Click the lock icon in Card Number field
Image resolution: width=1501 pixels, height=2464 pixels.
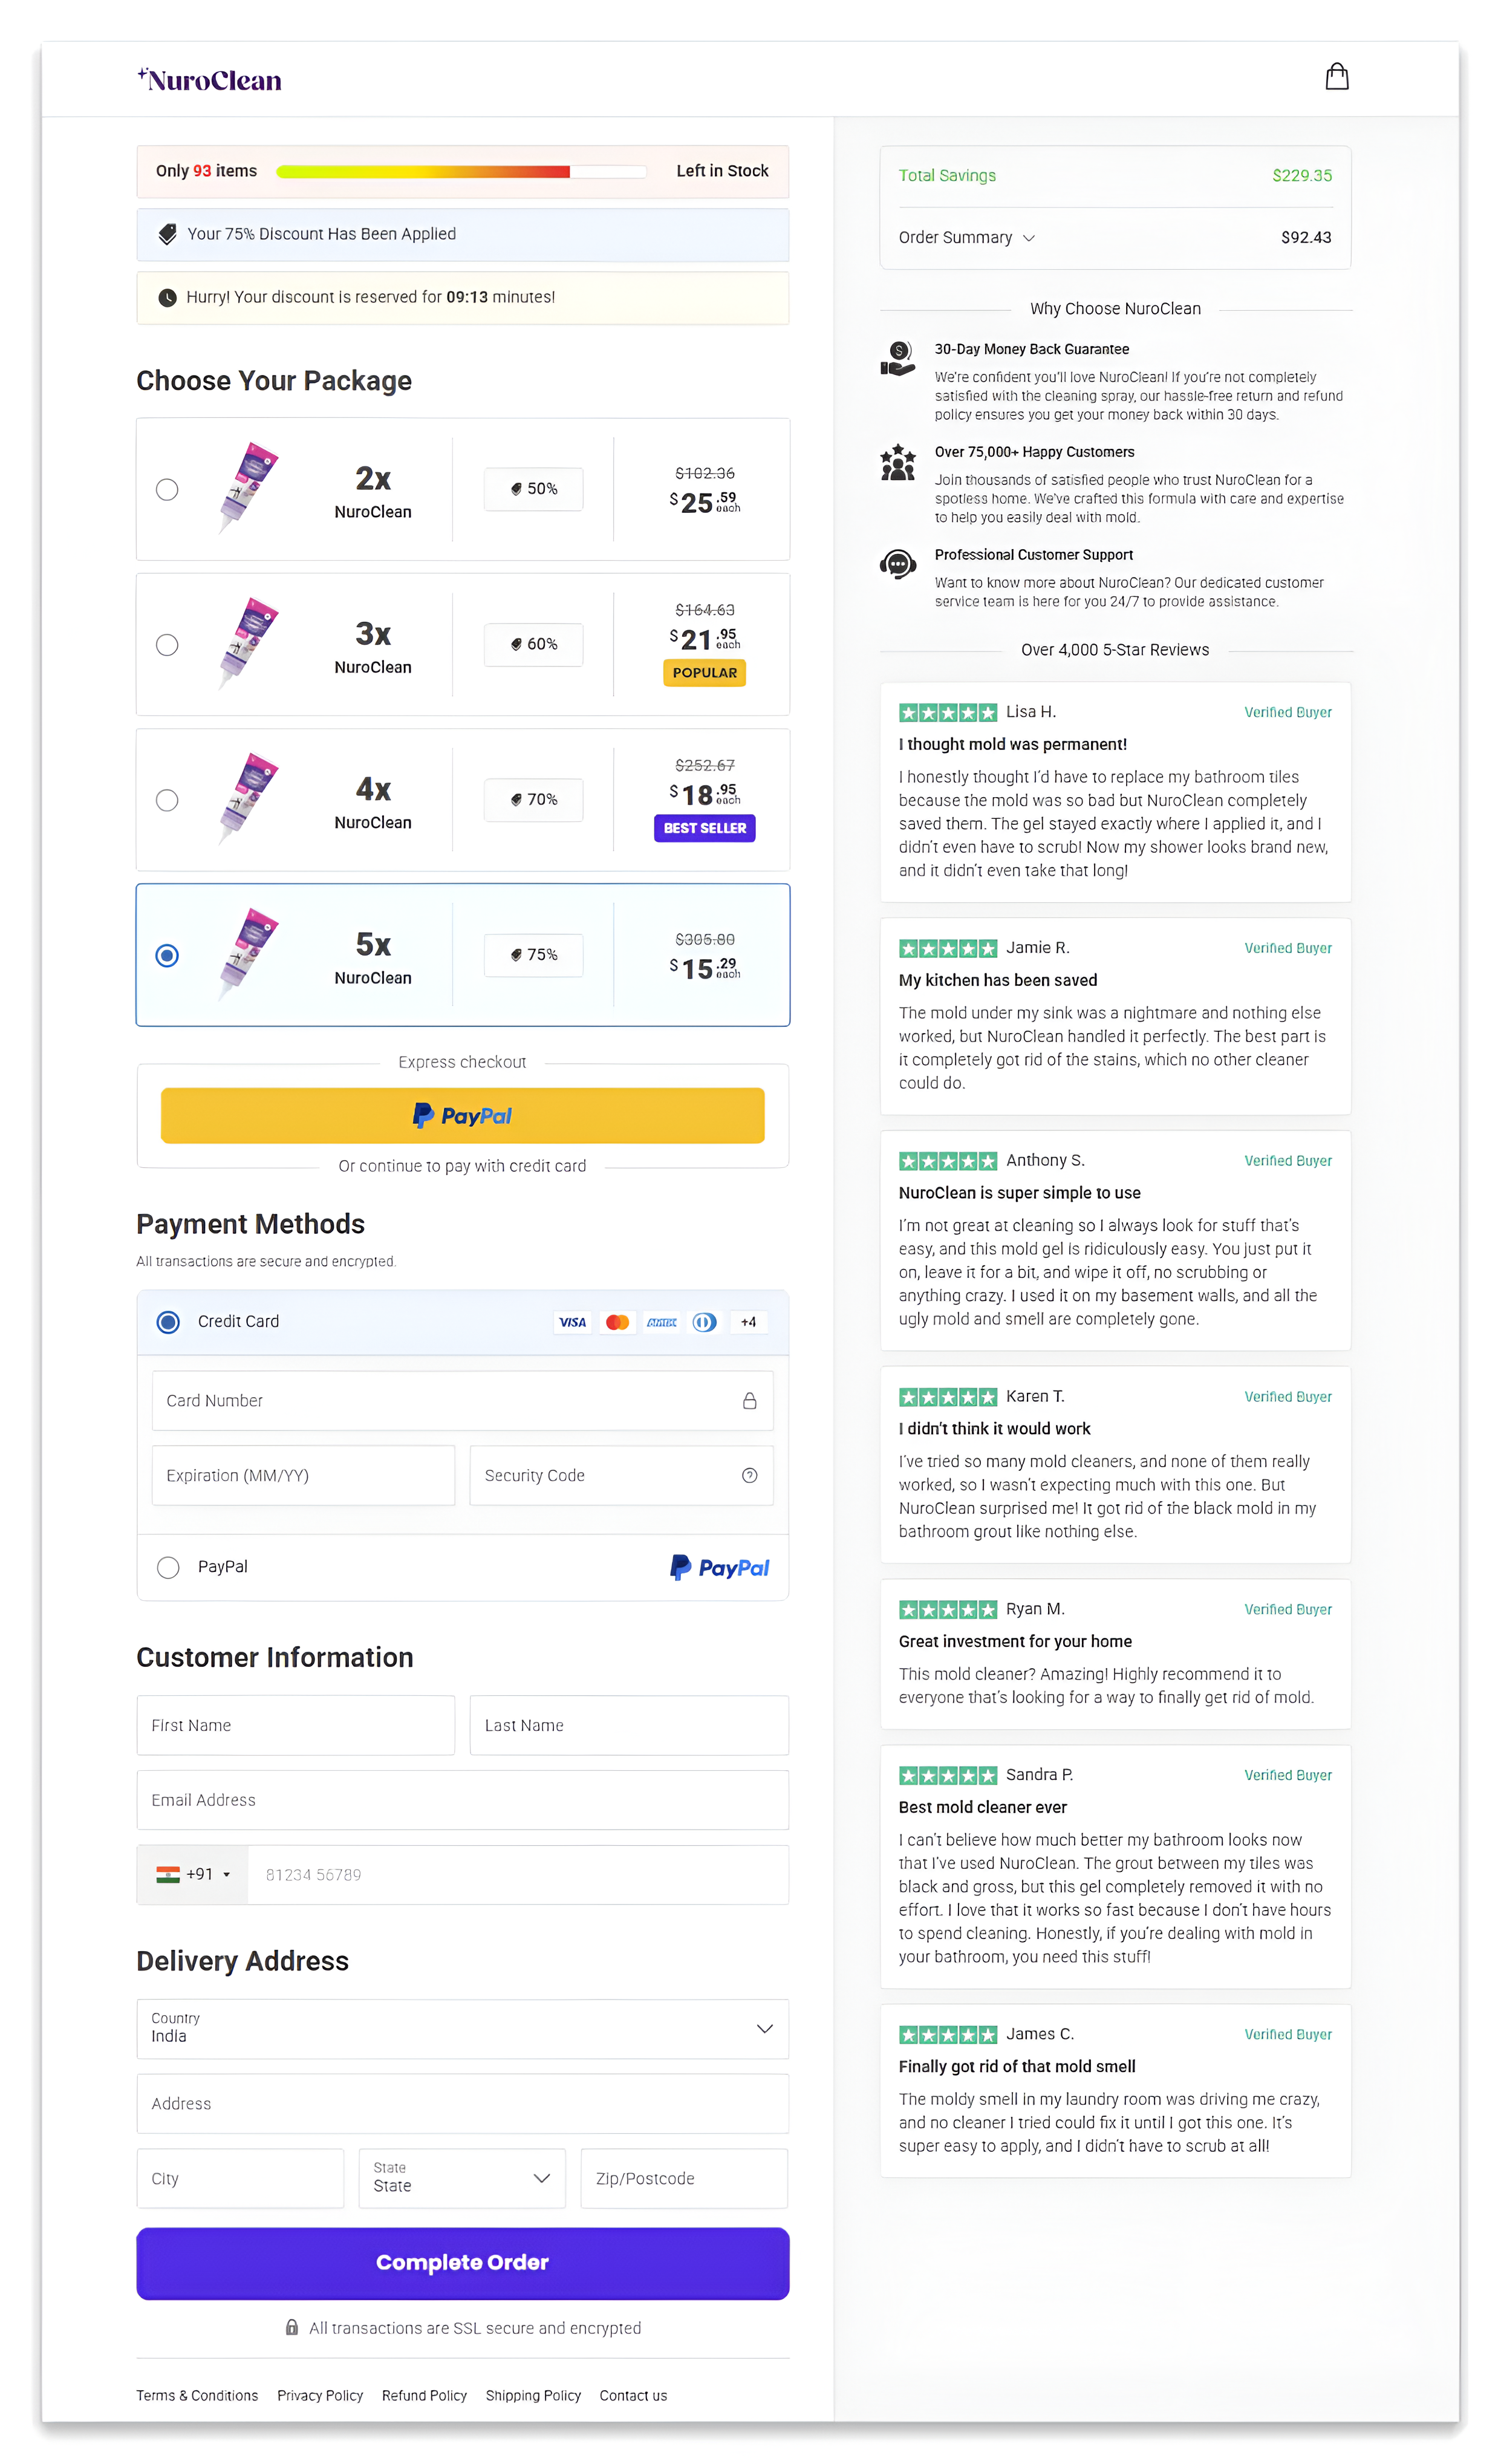[x=750, y=1401]
